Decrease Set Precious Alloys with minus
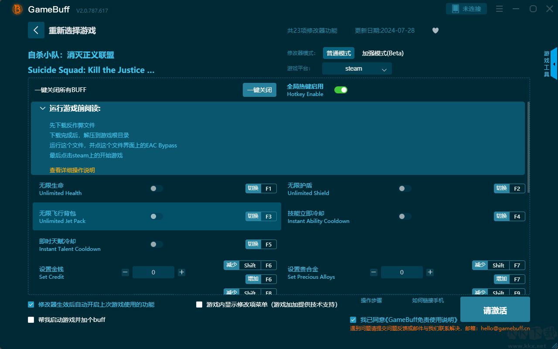 tap(374, 272)
